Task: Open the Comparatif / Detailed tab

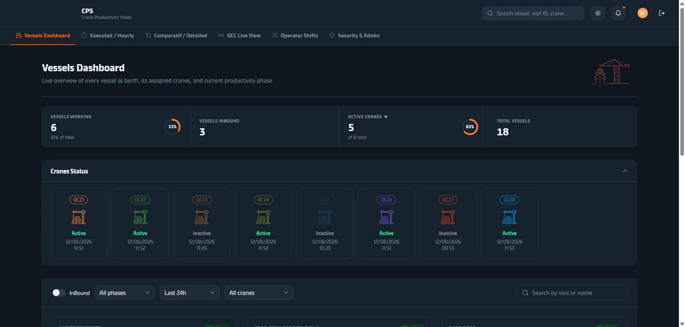Action: 176,36
